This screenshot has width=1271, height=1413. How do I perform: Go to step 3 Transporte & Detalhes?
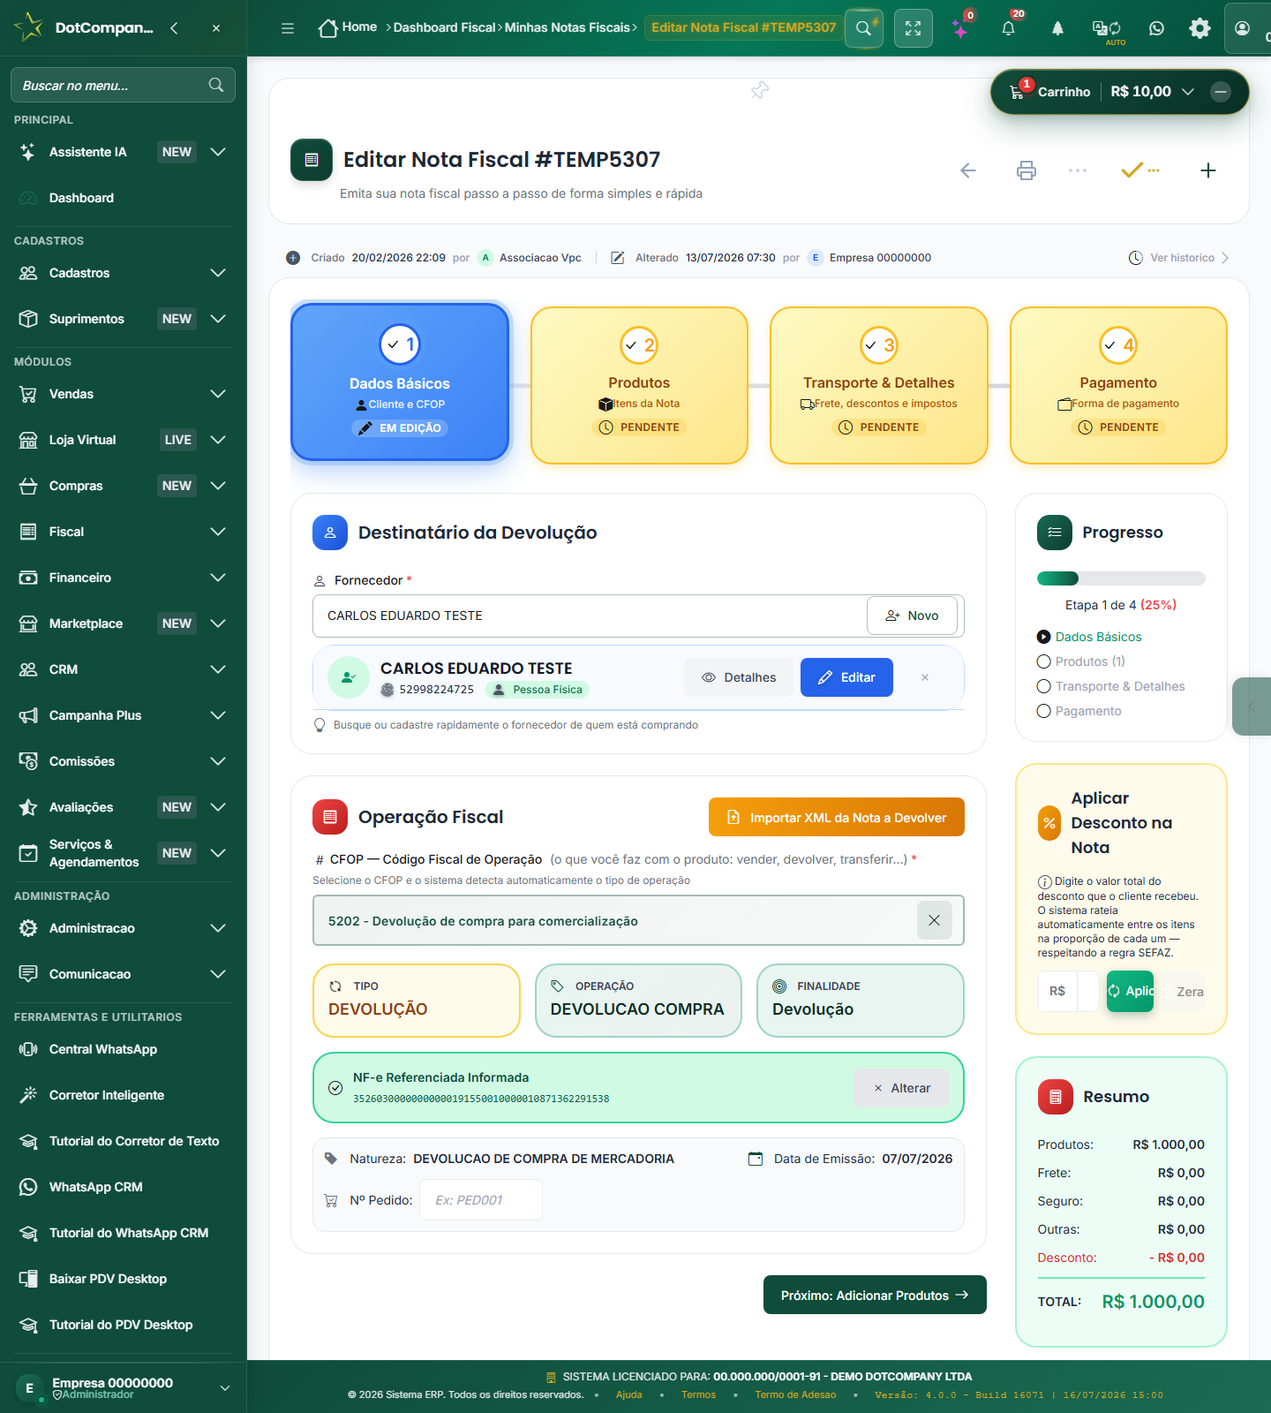pyautogui.click(x=879, y=385)
